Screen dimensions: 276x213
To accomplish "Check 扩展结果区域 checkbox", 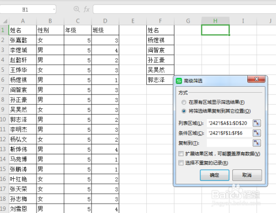I will click(181, 153).
